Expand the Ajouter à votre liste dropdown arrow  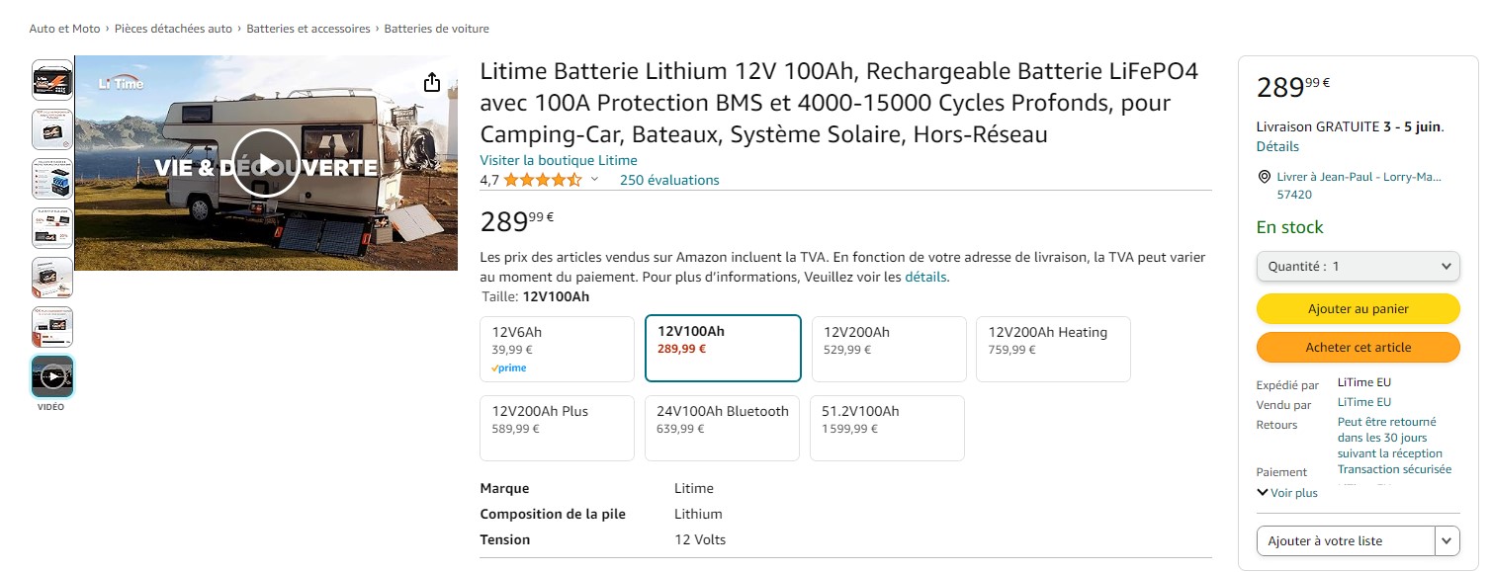click(1446, 540)
